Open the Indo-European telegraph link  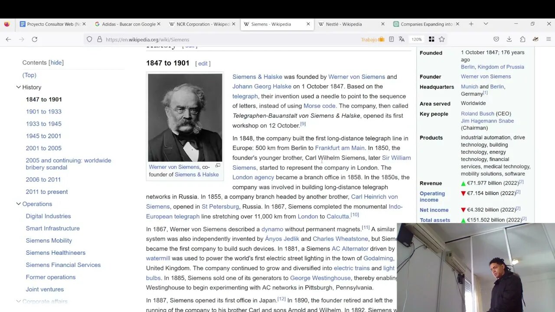pyautogui.click(x=274, y=211)
